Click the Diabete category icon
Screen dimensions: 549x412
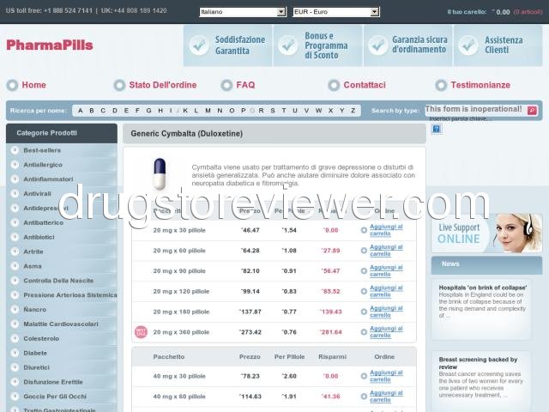[x=15, y=353]
